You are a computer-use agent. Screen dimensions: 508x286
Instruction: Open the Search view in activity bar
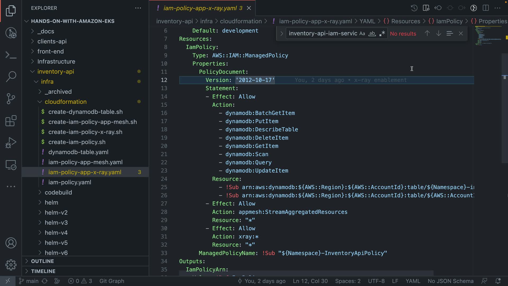[x=11, y=77]
